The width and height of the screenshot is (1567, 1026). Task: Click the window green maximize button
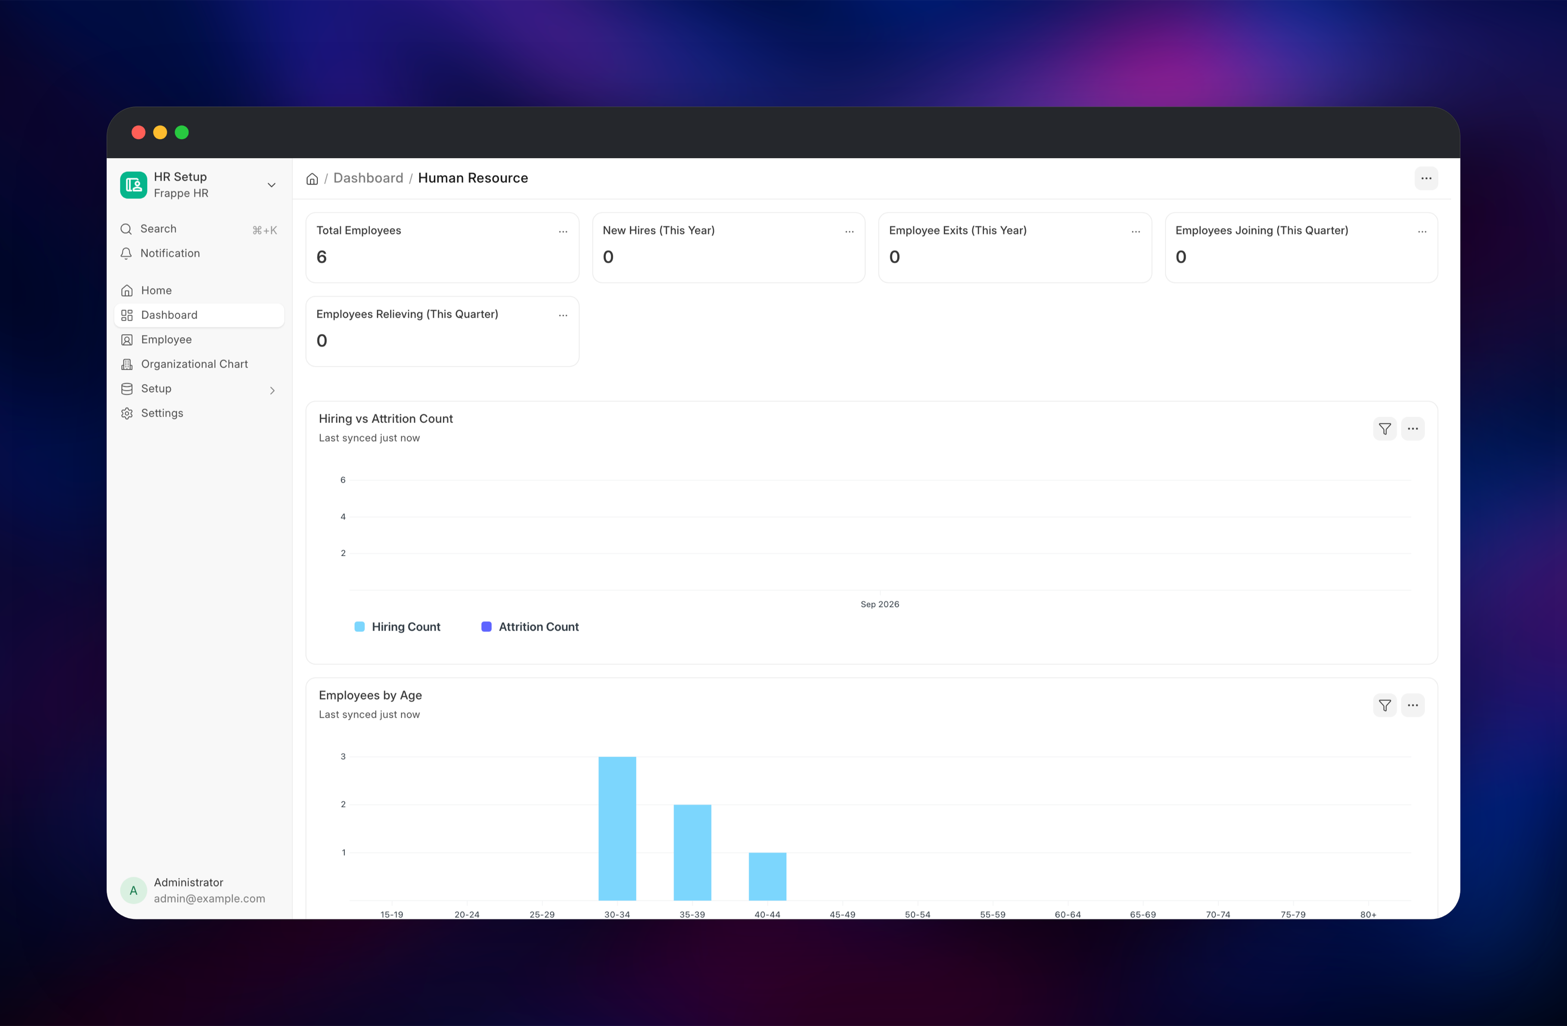click(x=182, y=132)
